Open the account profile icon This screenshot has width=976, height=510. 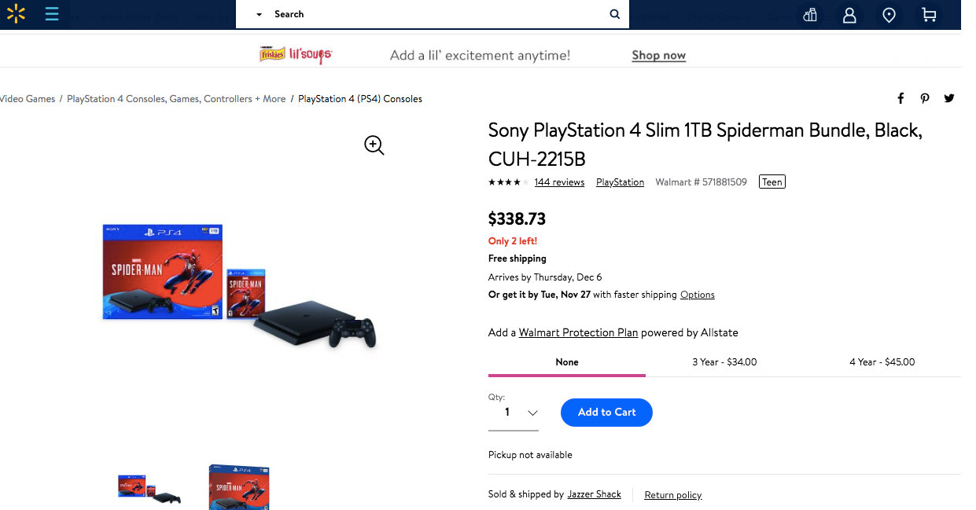tap(849, 15)
